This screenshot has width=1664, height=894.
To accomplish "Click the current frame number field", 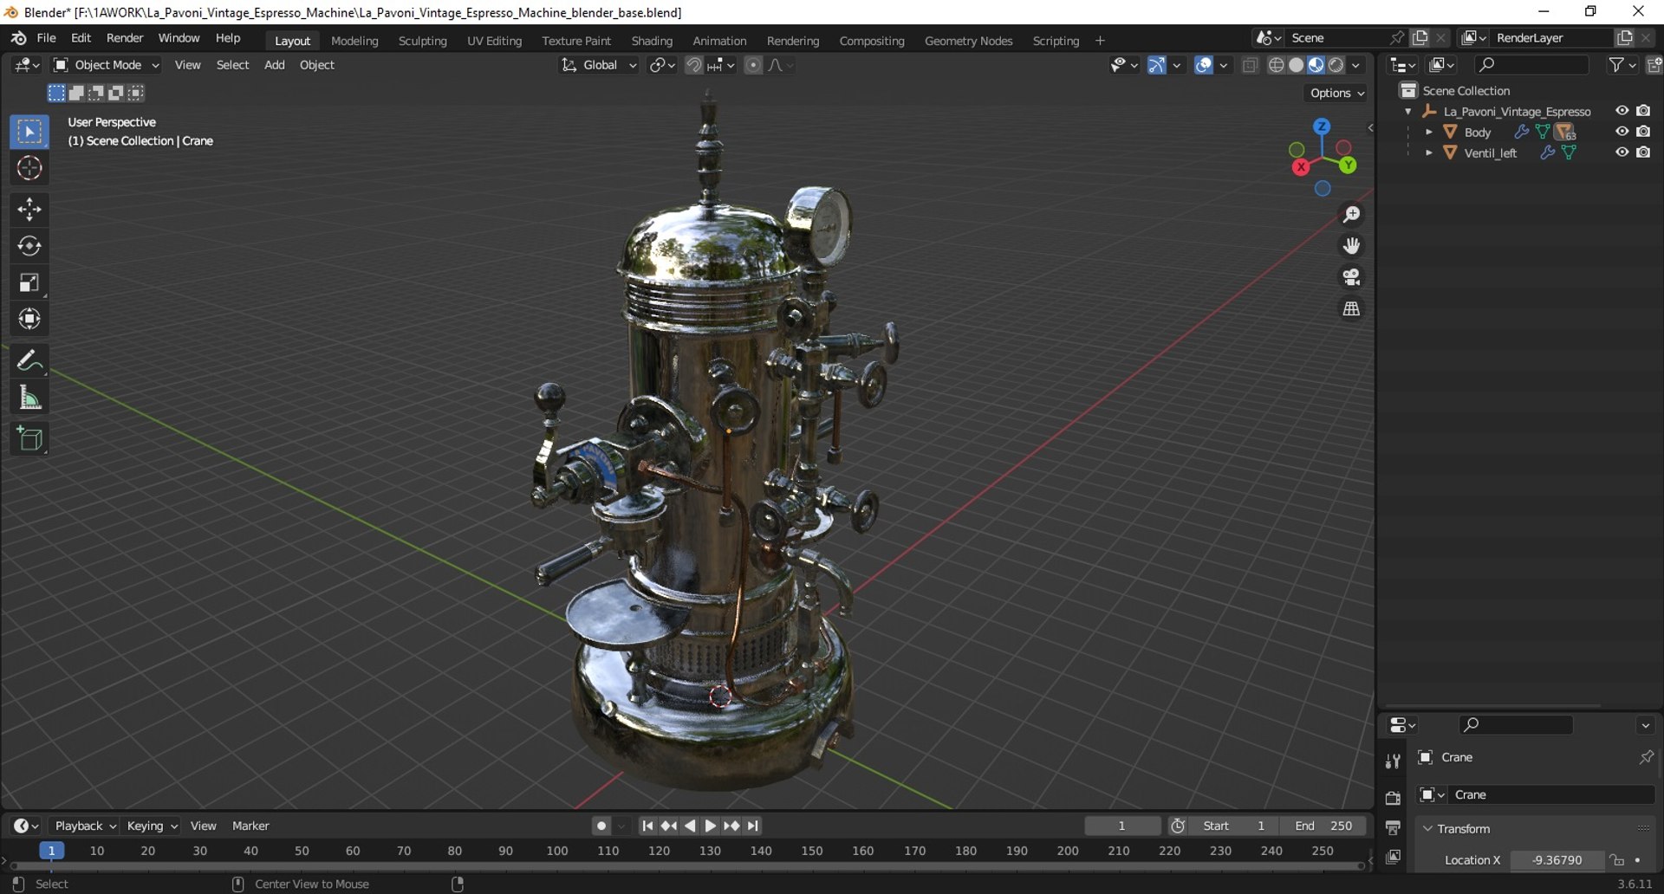I will (x=1122, y=826).
